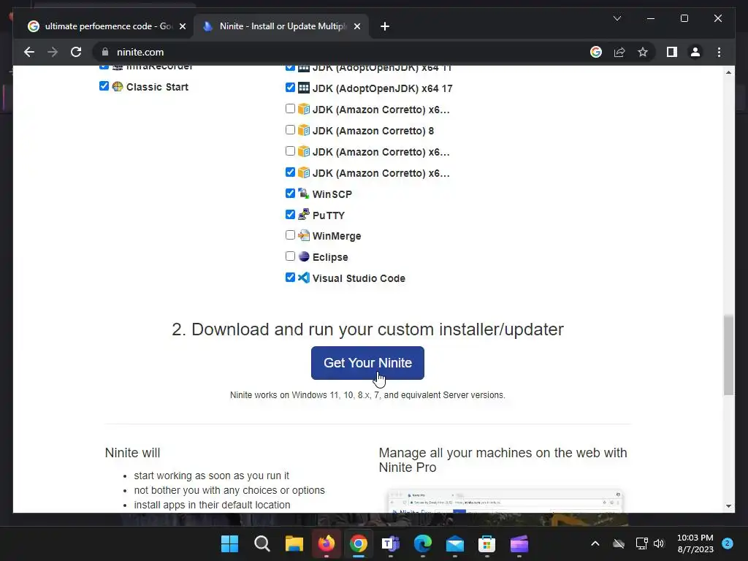Go back using the browser back arrow
This screenshot has width=748, height=561.
[29, 52]
